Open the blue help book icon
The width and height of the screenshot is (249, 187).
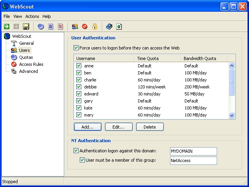coord(109,26)
